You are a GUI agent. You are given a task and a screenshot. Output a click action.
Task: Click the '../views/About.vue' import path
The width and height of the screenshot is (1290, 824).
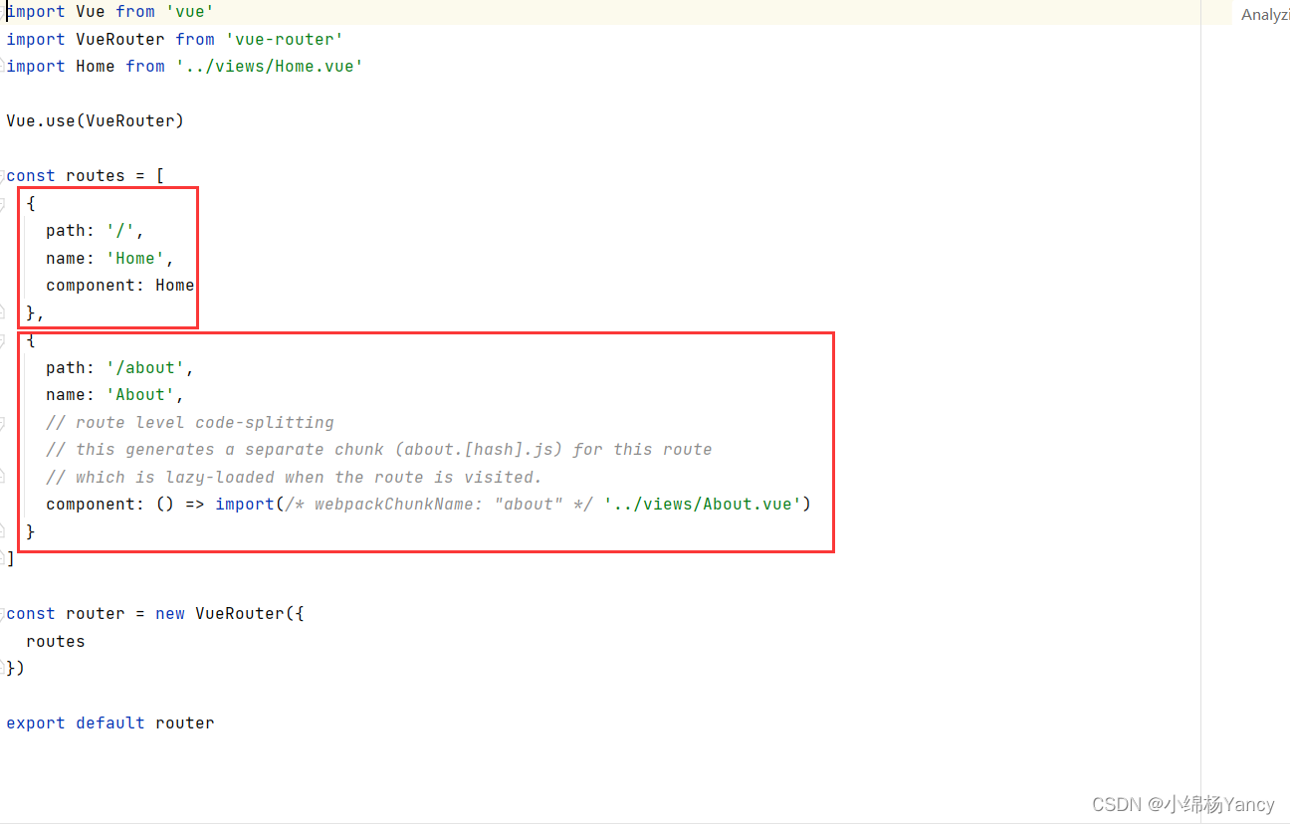click(x=703, y=505)
